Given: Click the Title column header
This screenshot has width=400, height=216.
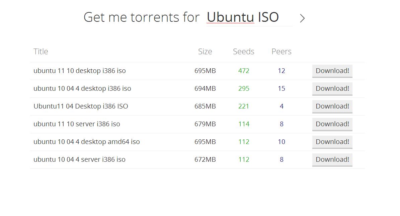Looking at the screenshot, I should click(41, 52).
